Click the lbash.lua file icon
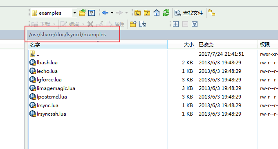 [33, 63]
